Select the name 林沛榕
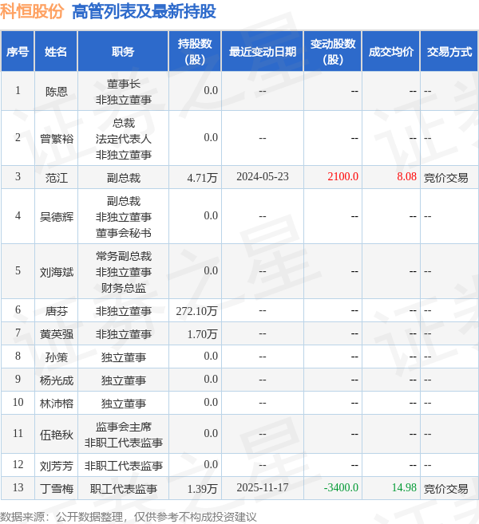This screenshot has width=479, height=524. pos(57,404)
